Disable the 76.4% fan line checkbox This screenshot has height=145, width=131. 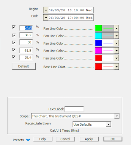click(x=14, y=57)
